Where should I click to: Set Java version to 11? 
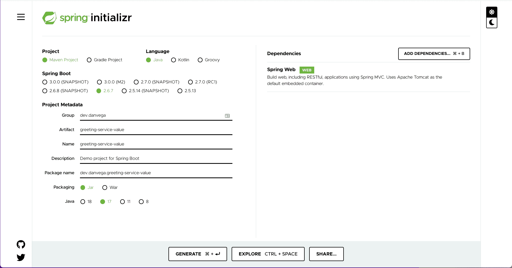coord(122,202)
